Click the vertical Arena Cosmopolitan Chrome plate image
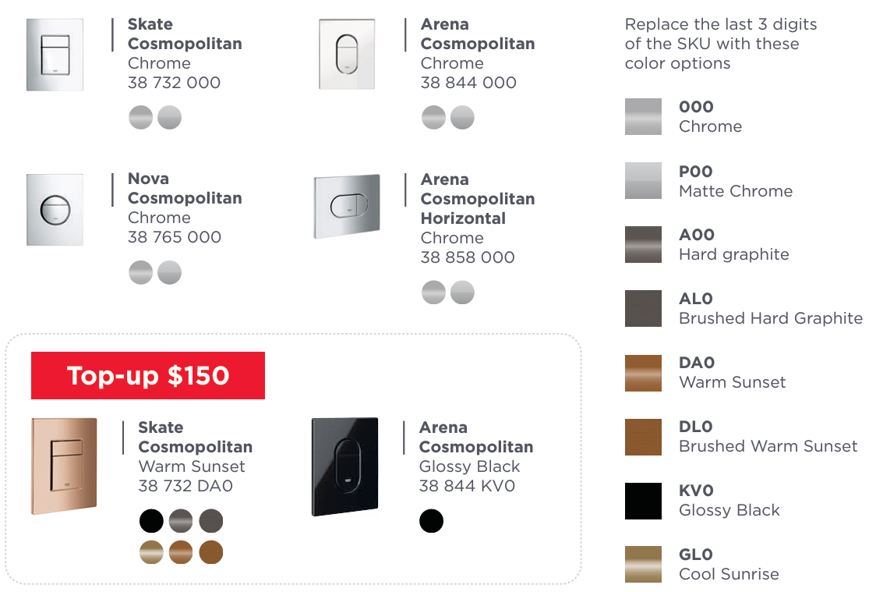The image size is (876, 592). click(x=347, y=55)
